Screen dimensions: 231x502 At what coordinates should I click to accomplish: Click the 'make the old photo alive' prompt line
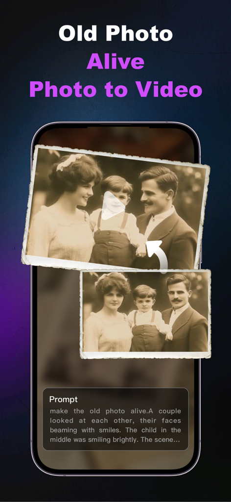pos(115,411)
